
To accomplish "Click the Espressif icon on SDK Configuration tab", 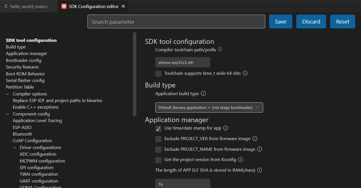I will pyautogui.click(x=64, y=6).
